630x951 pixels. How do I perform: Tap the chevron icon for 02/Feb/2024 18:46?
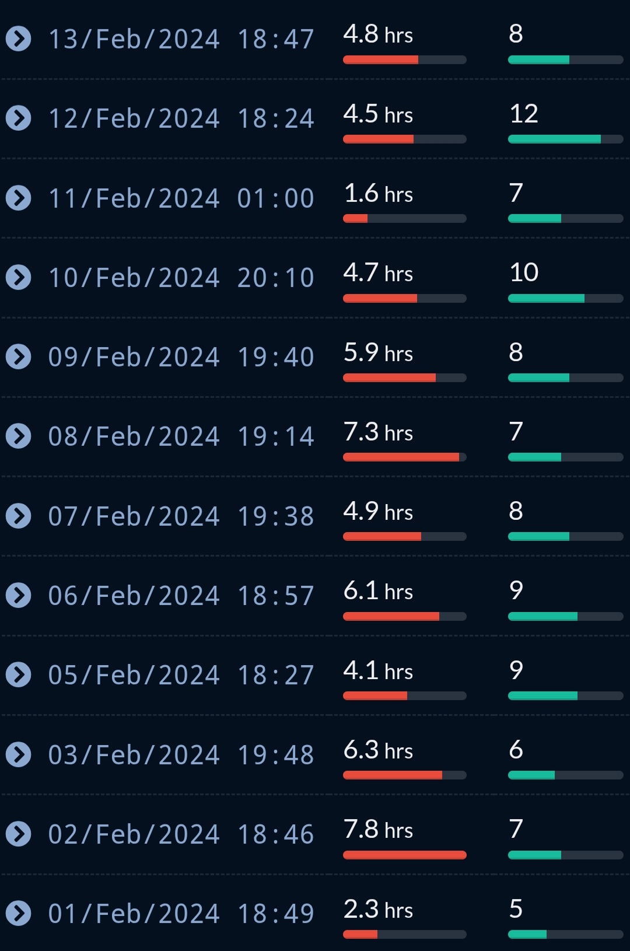19,834
